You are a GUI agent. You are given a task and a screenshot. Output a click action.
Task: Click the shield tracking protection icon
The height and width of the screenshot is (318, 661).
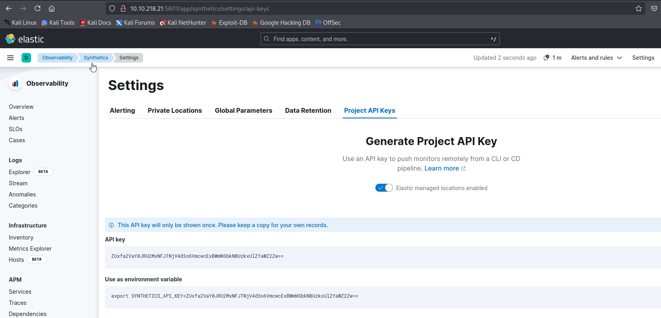[x=112, y=8]
